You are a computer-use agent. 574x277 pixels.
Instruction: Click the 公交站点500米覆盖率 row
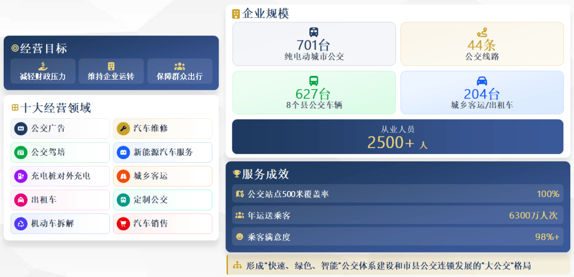pos(398,194)
